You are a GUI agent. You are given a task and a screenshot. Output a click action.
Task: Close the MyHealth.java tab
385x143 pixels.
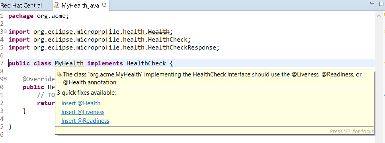coord(104,5)
